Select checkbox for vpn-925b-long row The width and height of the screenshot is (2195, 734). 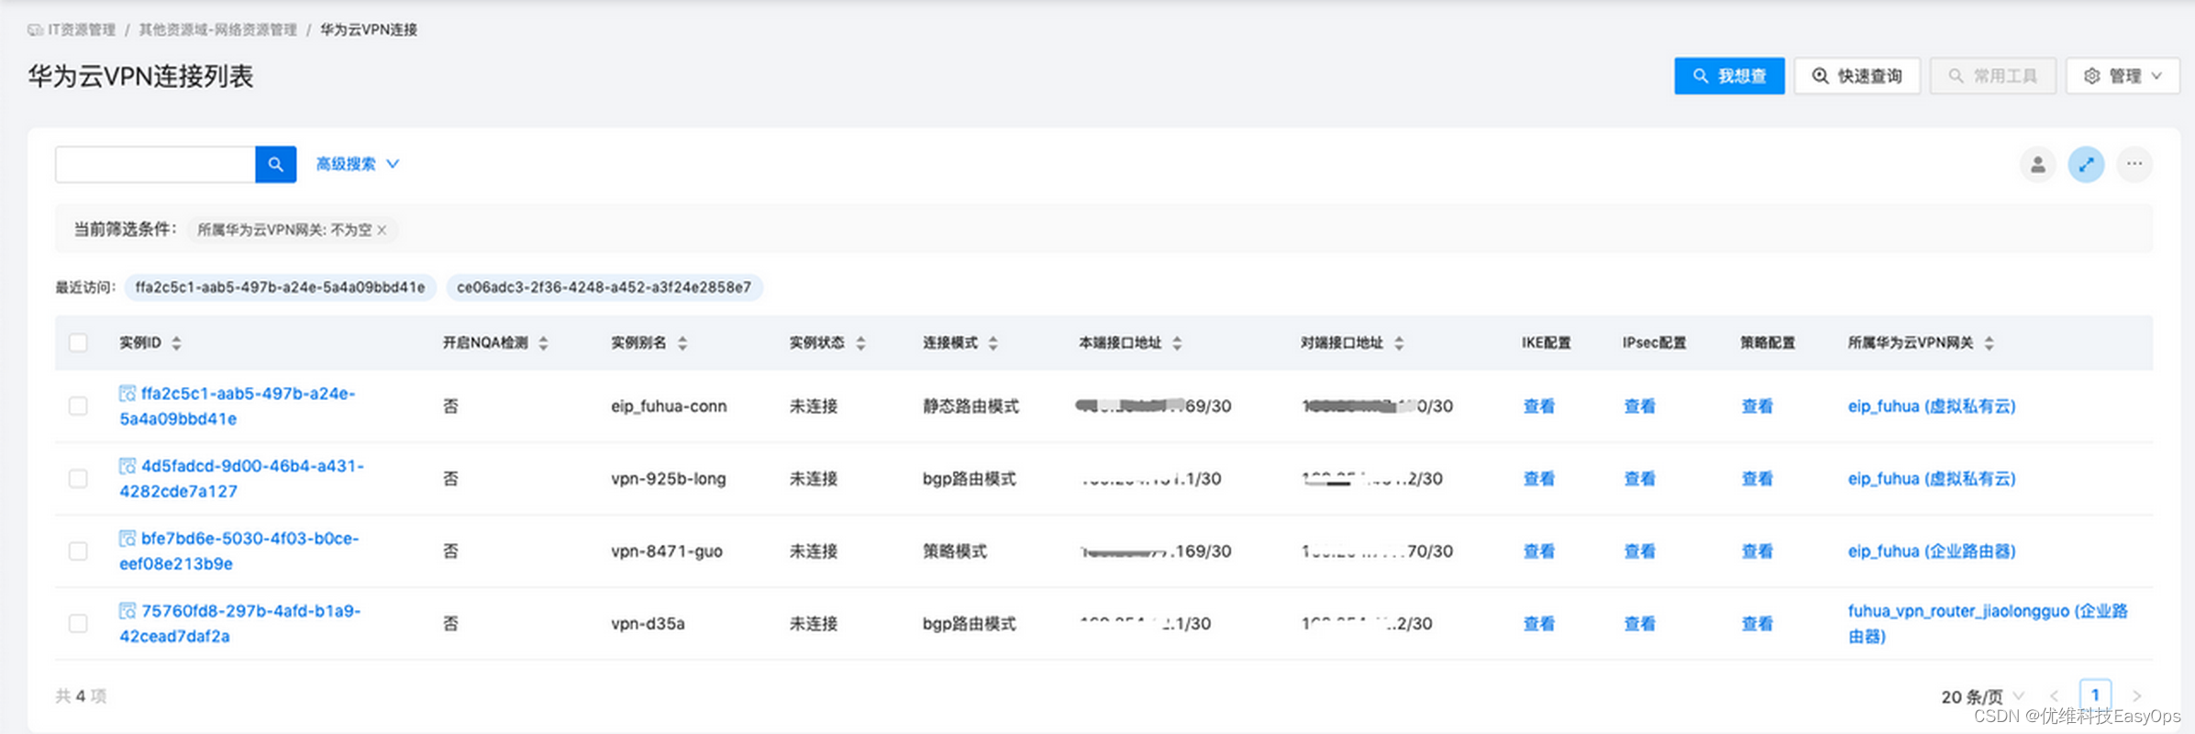78,479
